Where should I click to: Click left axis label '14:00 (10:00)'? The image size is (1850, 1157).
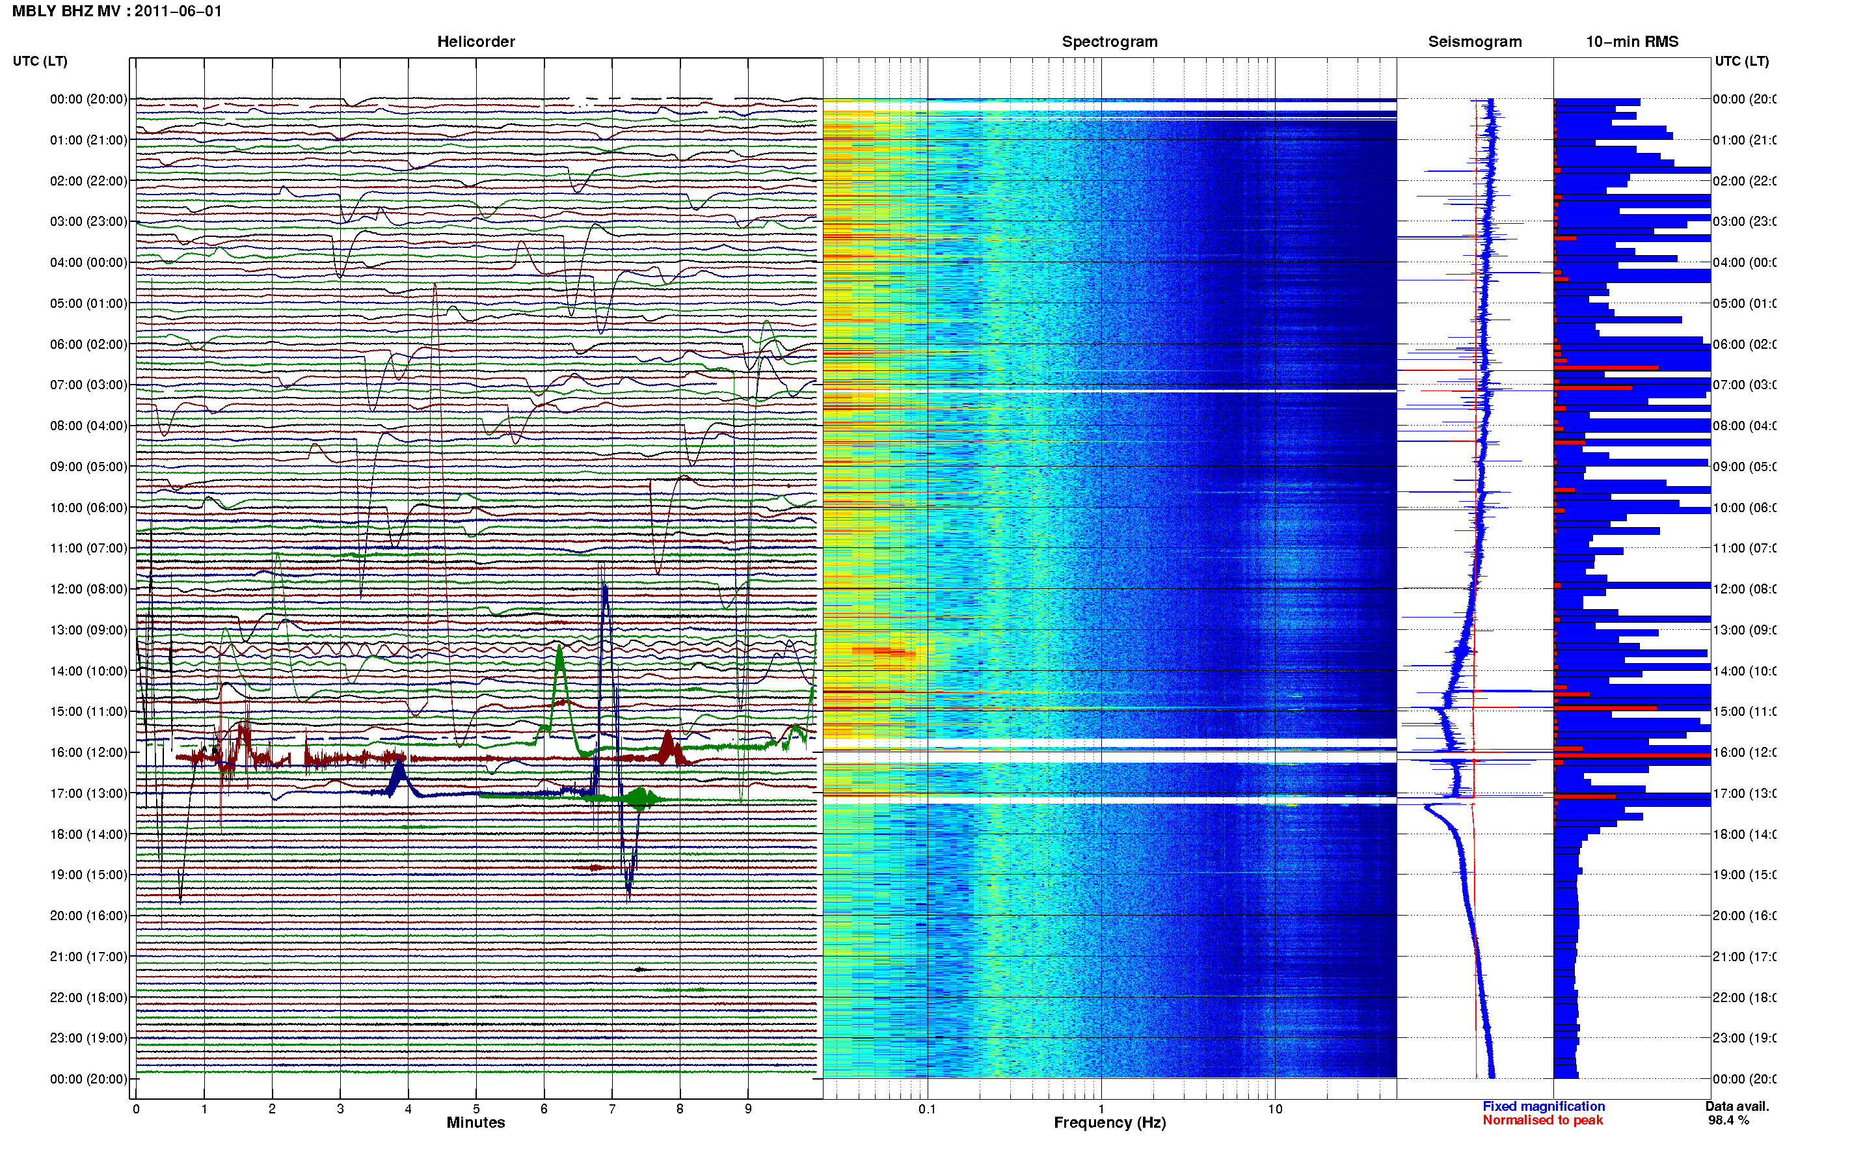click(x=88, y=671)
